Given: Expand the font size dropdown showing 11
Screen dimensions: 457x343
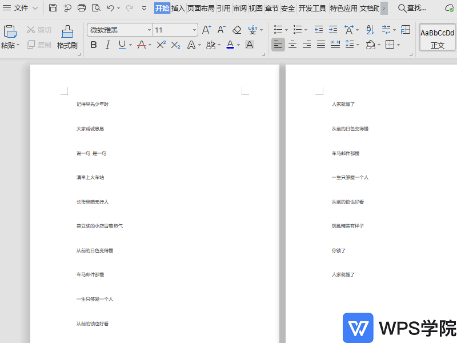Looking at the screenshot, I should pyautogui.click(x=194, y=30).
